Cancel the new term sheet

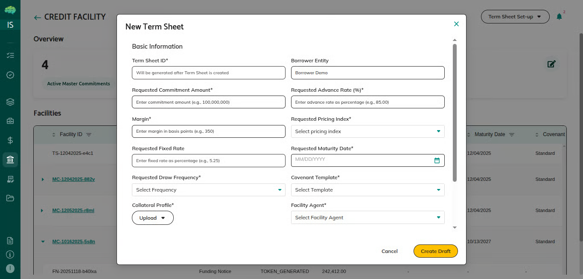pyautogui.click(x=389, y=251)
